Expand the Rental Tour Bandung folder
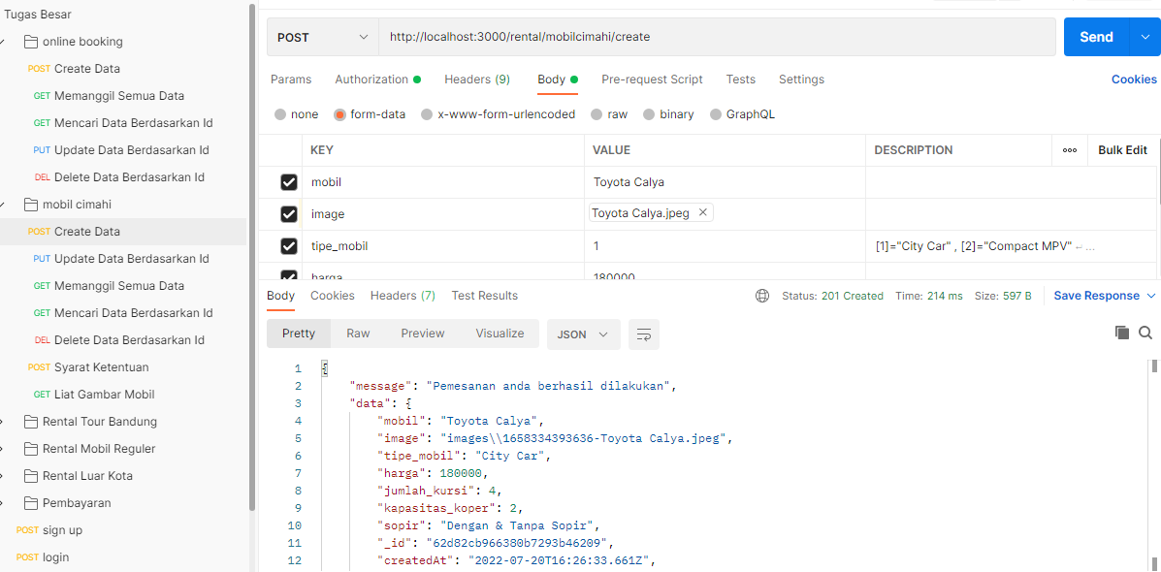Viewport: 1161px width, 572px height. 4,422
